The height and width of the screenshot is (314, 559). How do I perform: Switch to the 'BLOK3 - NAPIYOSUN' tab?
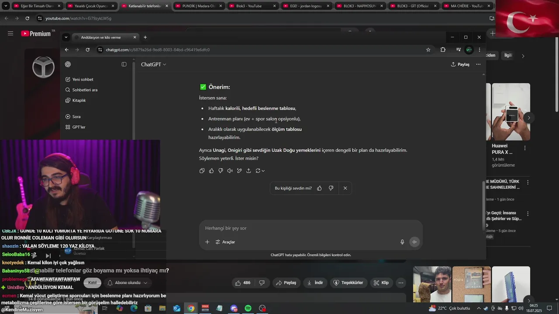point(360,6)
